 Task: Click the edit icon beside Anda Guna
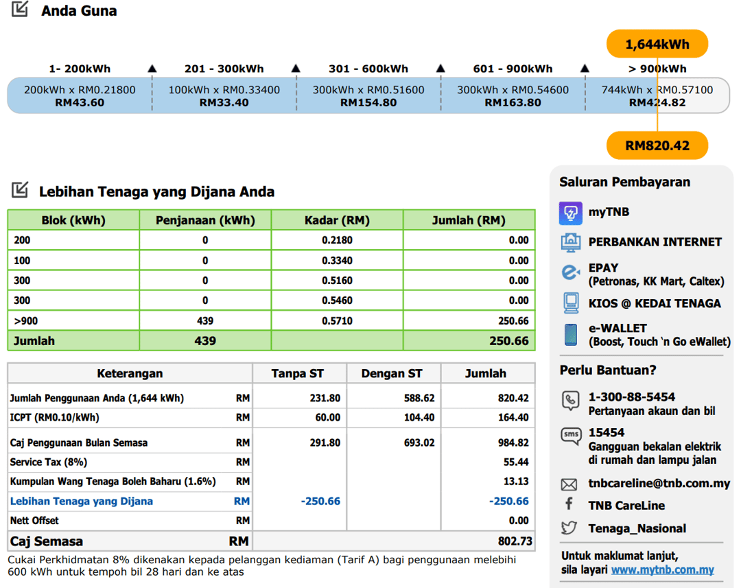(x=20, y=9)
